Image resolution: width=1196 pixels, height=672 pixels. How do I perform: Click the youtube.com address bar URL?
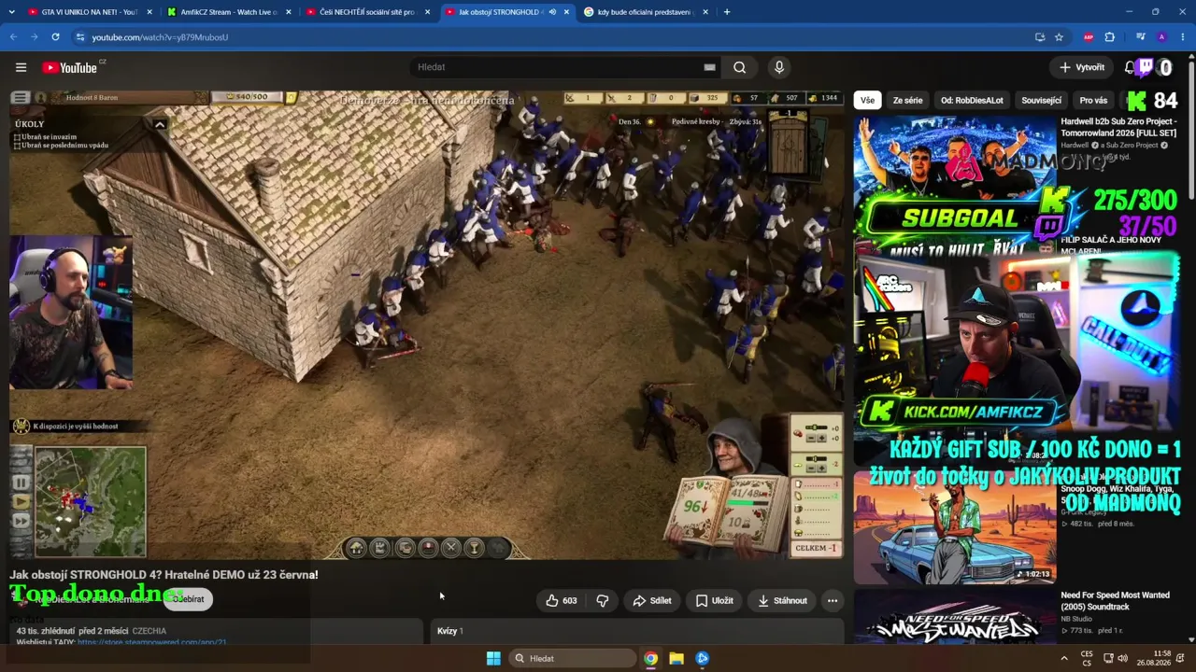tap(160, 37)
